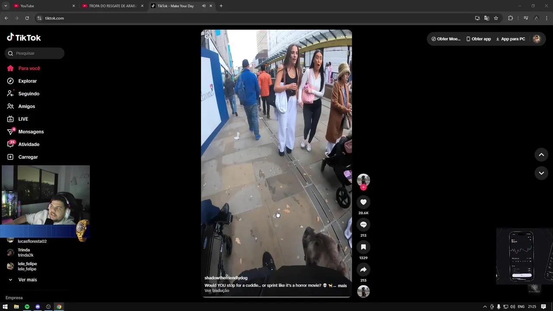Like the video with heart icon
553x311 pixels.
point(363,202)
